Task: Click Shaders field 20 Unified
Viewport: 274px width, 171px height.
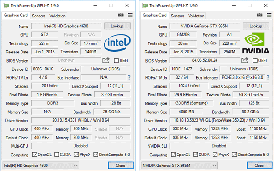Action: point(50,86)
